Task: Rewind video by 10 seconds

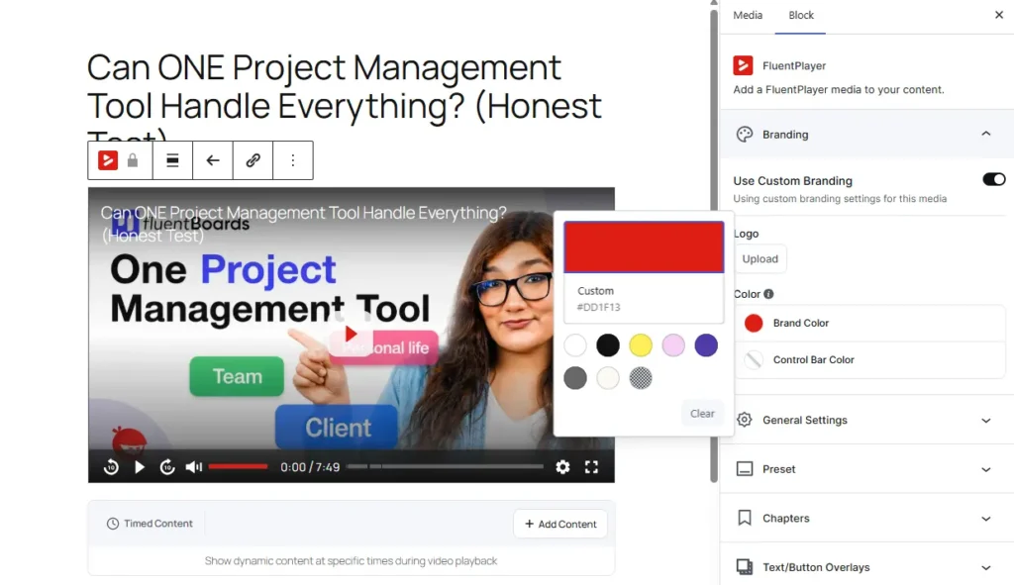Action: tap(111, 466)
